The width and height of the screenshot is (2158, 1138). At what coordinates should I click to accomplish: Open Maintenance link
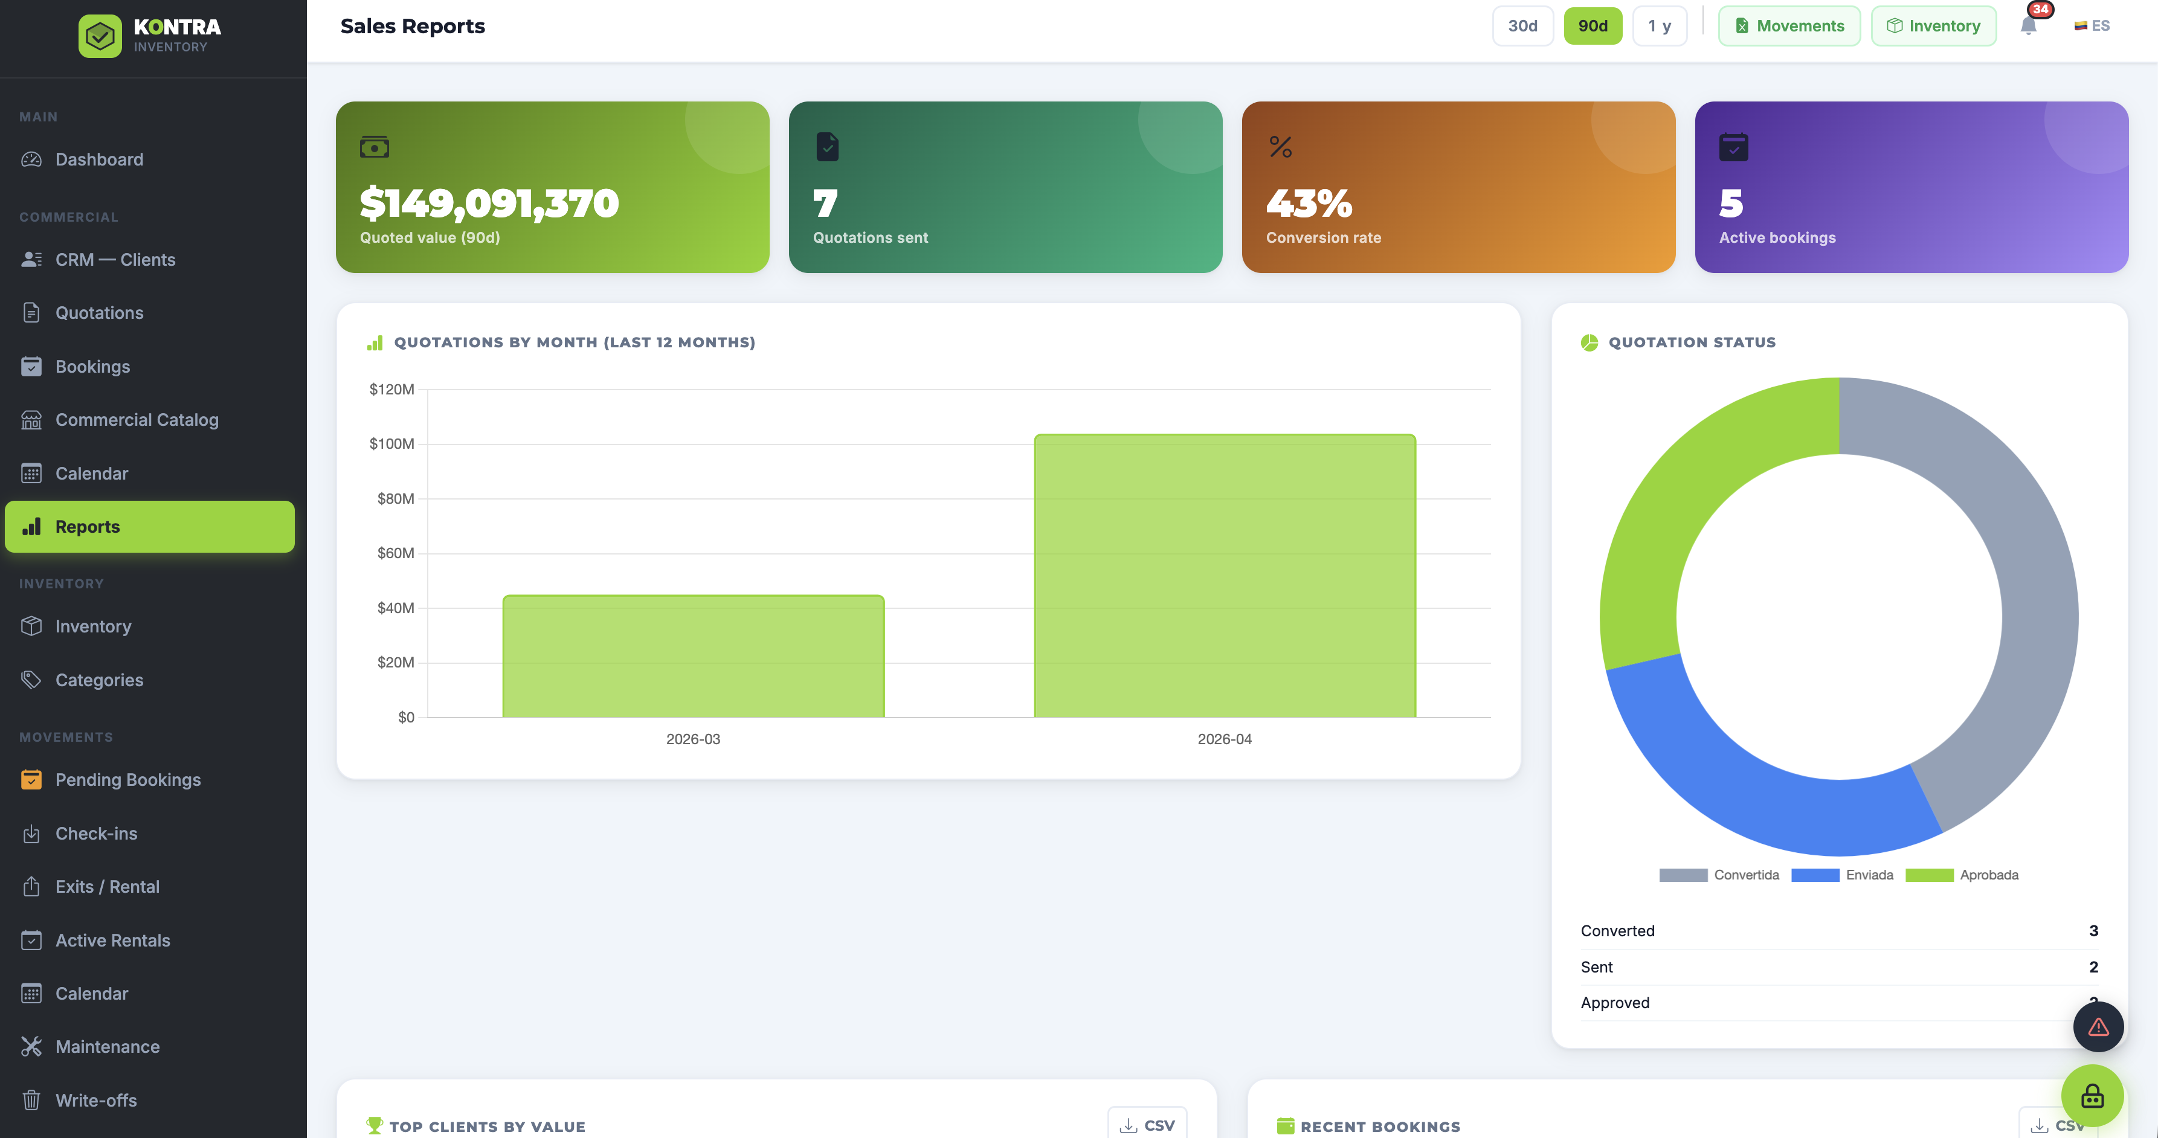coord(150,1047)
